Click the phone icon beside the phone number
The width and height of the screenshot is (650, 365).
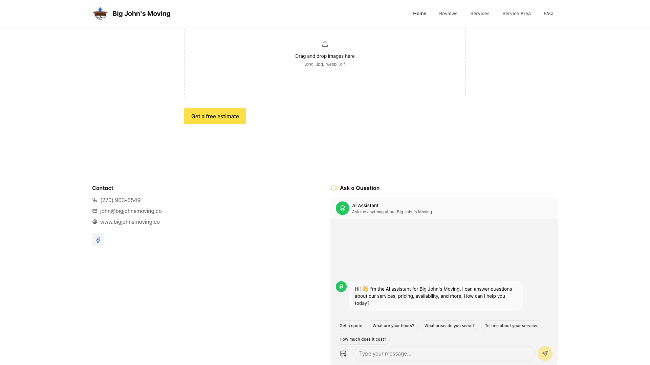point(94,200)
